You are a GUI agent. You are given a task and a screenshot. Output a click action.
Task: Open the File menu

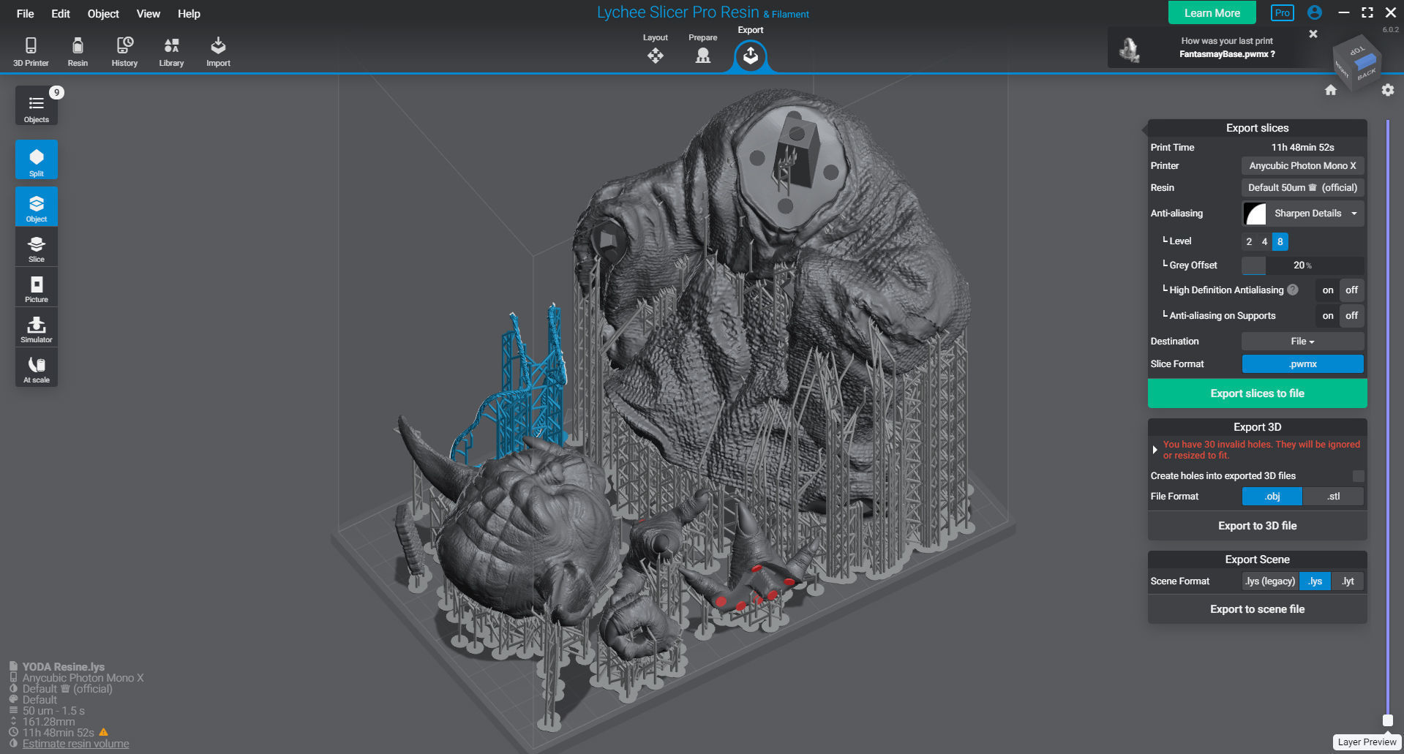[x=26, y=14]
